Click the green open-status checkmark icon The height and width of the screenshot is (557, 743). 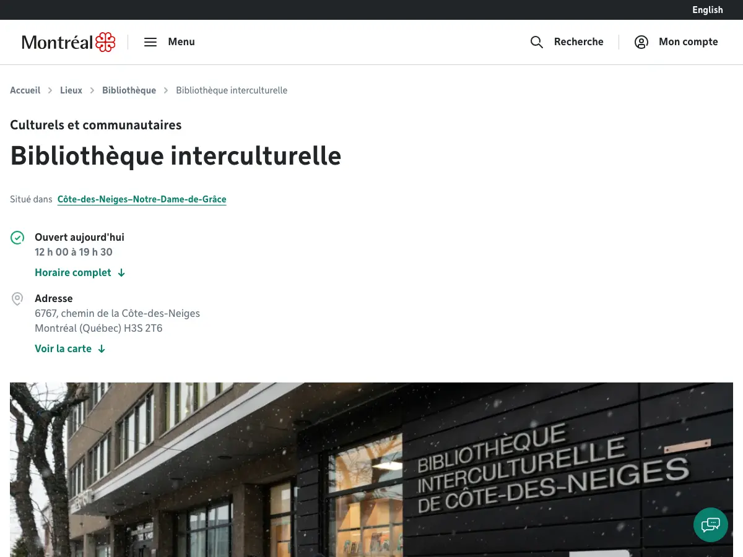17,238
